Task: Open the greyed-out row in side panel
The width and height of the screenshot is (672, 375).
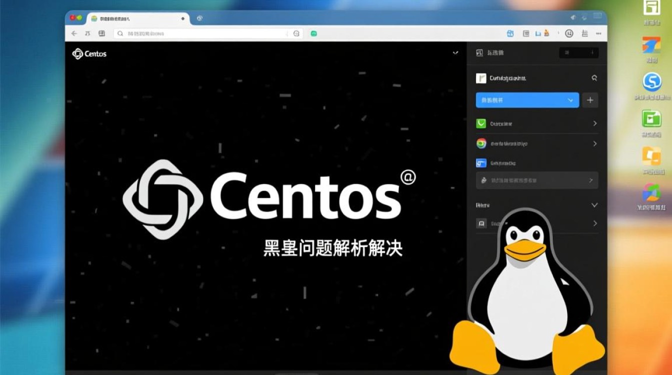Action: point(537,180)
